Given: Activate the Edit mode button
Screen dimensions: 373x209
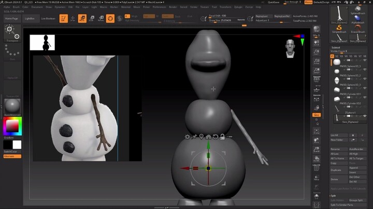Looking at the screenshot, I should pos(64,19).
